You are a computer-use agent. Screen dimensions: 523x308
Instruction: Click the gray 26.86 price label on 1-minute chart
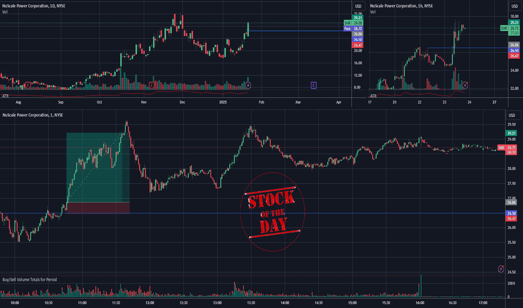tap(512, 202)
